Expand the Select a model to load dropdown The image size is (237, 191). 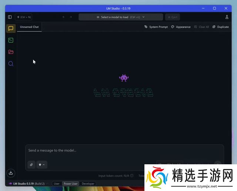coord(121,17)
